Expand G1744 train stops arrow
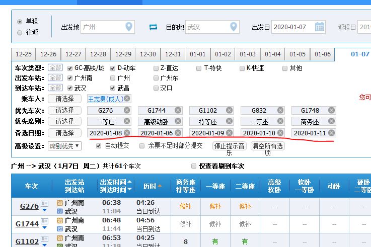Screen dimensions: 371x247 (44, 227)
